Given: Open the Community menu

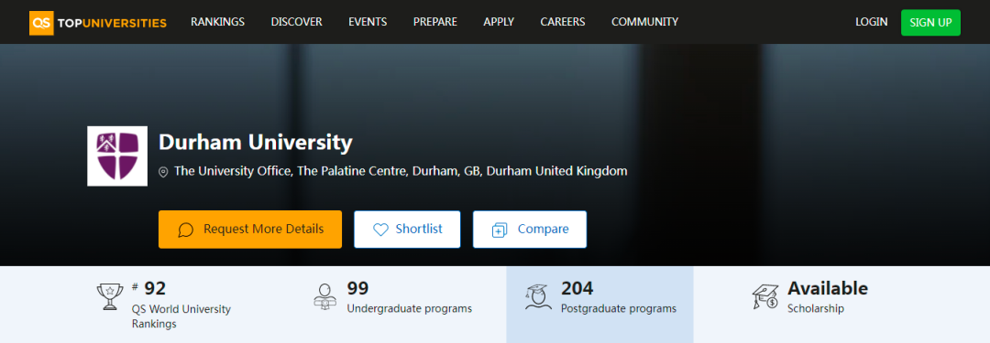Looking at the screenshot, I should (644, 22).
